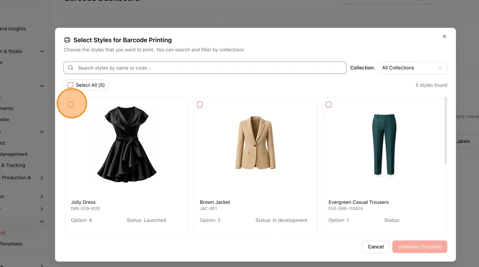The height and width of the screenshot is (267, 479).
Task: Click the code JAC-001
Action: [208, 209]
